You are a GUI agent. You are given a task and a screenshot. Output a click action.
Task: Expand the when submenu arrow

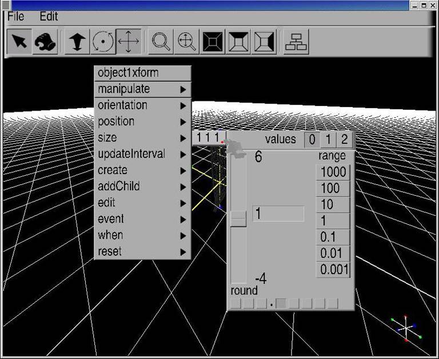coord(183,236)
